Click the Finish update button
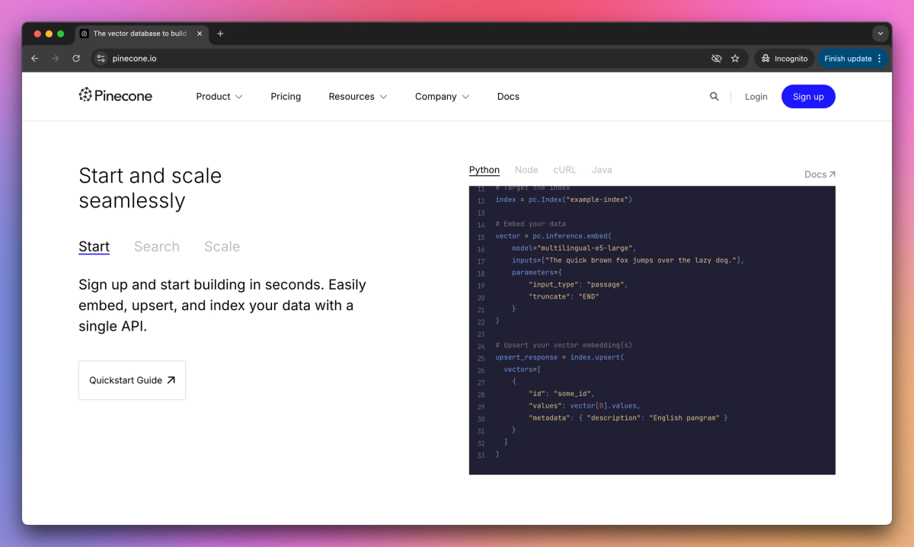 (x=852, y=58)
